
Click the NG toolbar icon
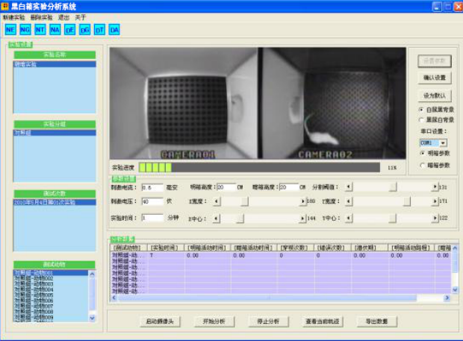click(25, 30)
